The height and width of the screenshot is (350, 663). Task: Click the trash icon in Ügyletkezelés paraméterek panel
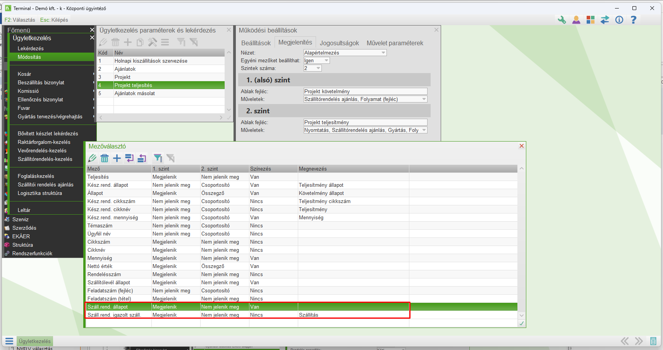(x=115, y=42)
